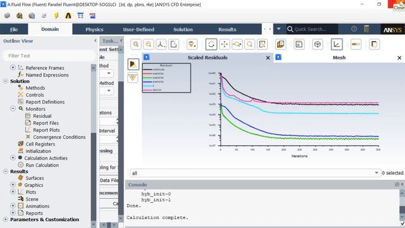Screen dimensions: 405x228
Task: Open Initialization in the tree
Action: click(x=38, y=151)
